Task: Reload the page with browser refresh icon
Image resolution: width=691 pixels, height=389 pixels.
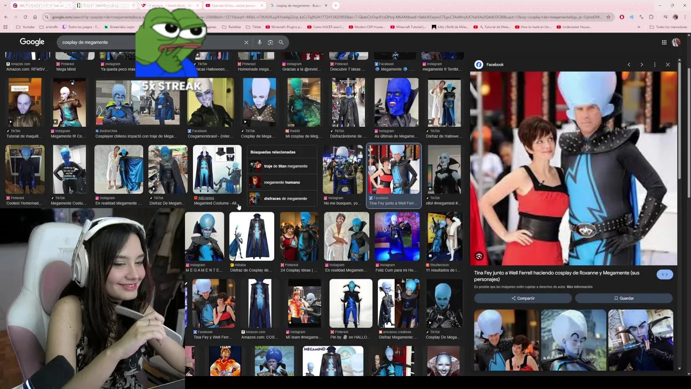Action: point(25,17)
